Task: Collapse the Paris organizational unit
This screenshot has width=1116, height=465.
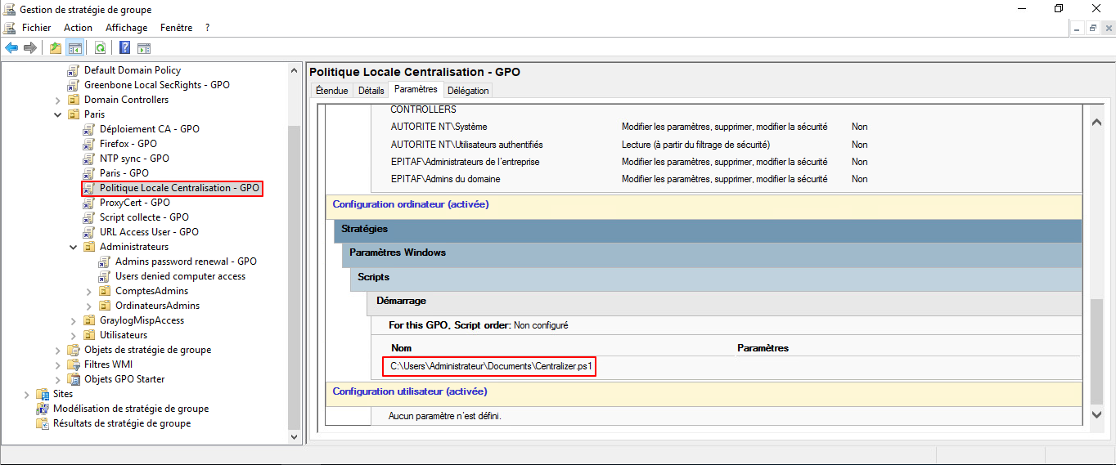Action: 58,114
